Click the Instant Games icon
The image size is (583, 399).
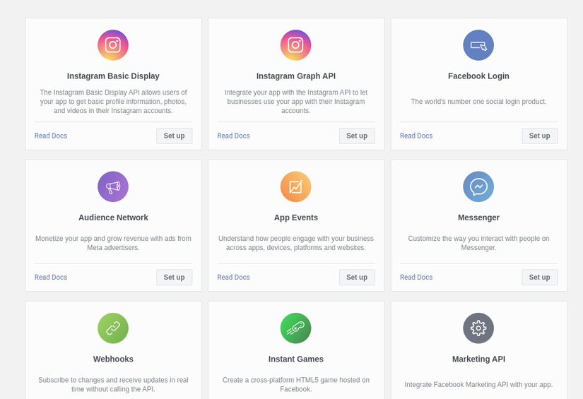(x=295, y=328)
